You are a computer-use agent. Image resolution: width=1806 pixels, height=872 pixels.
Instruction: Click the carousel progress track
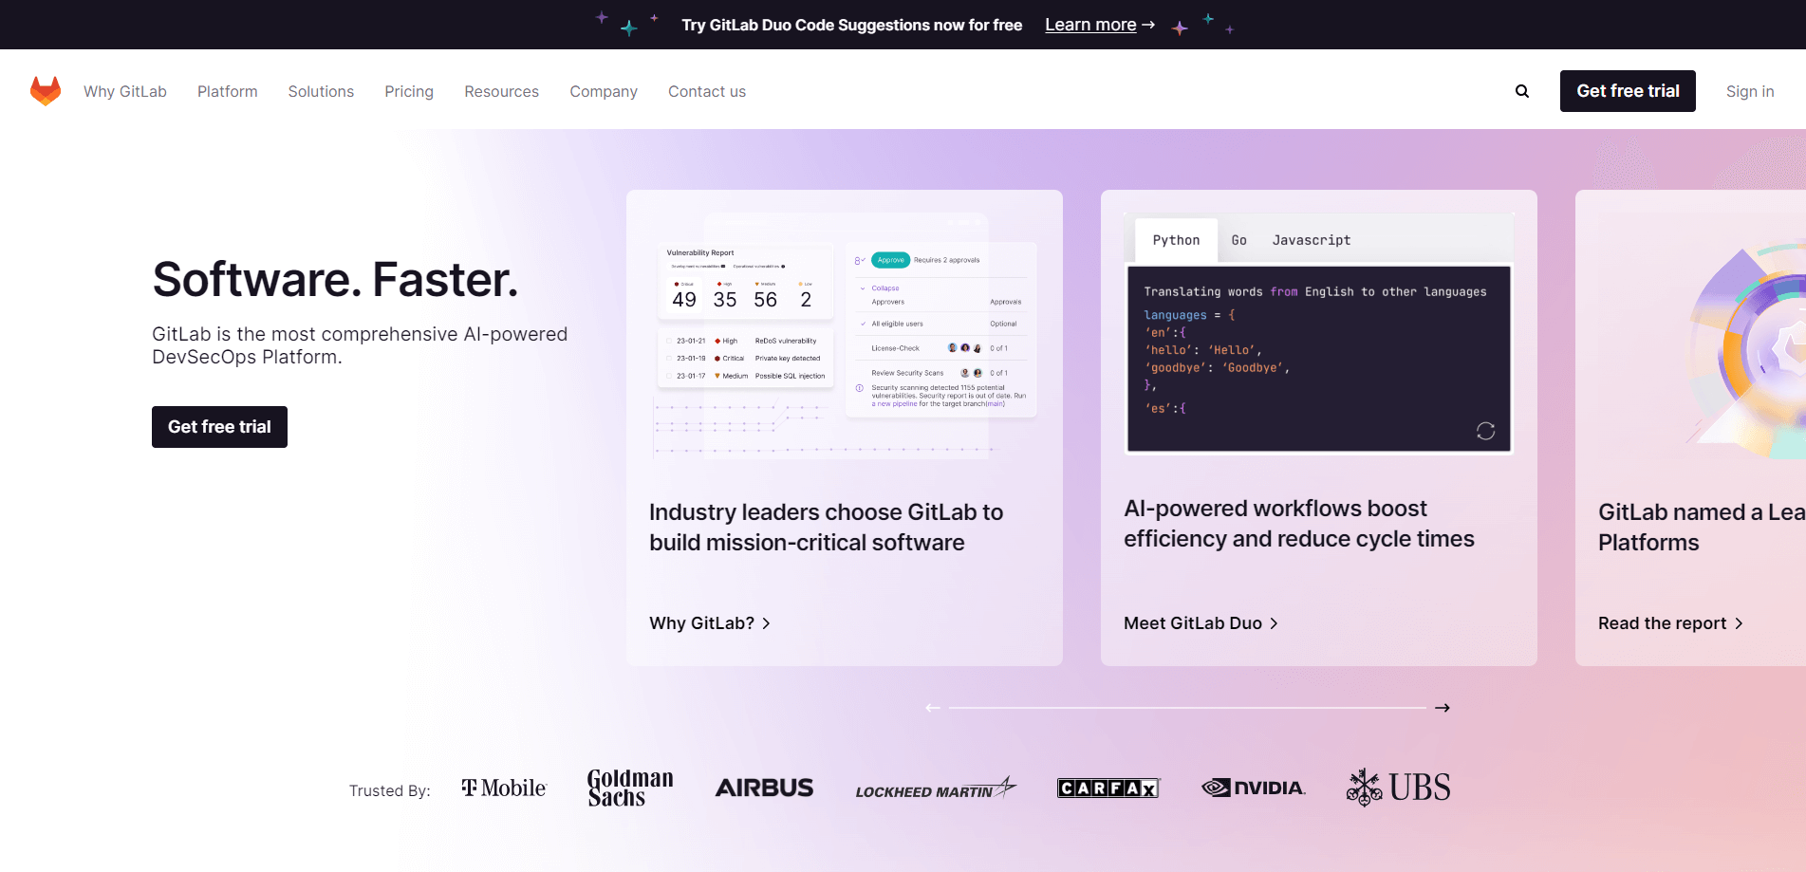tap(1187, 708)
